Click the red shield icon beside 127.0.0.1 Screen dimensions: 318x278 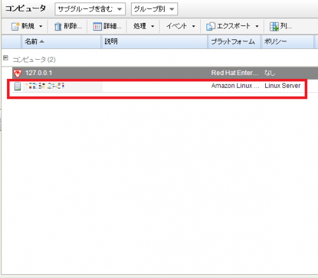(17, 73)
